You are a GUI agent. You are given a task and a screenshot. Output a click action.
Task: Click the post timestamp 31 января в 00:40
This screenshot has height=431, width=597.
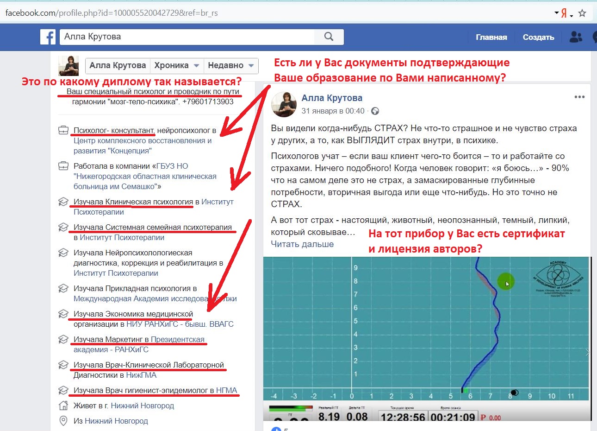[x=333, y=111]
